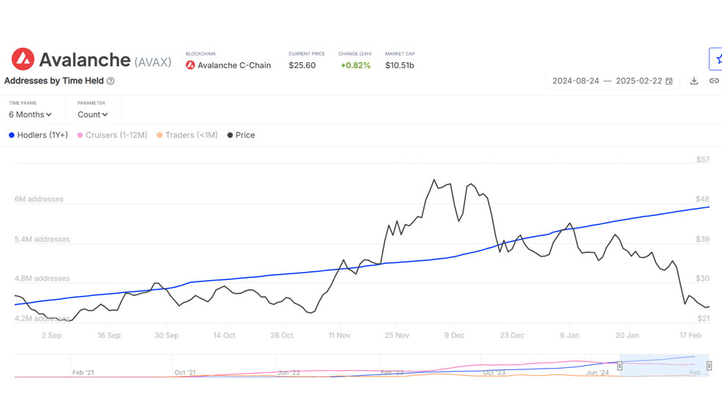Viewport: 722px width, 406px height.
Task: Click the Avalanche red logo icon
Action: point(23,59)
